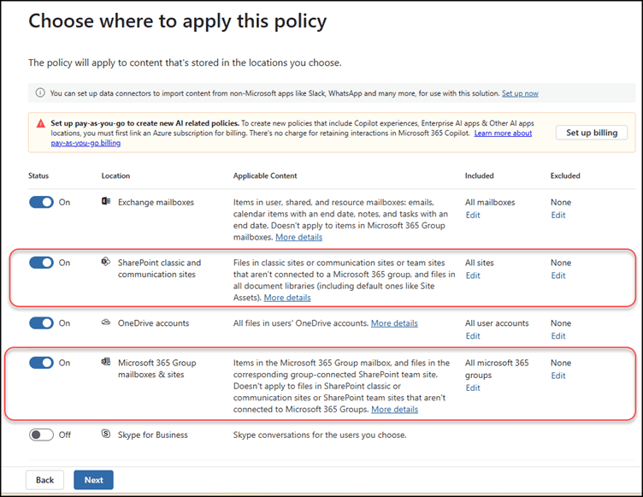Click the SharePoint classic sites icon
The width and height of the screenshot is (643, 497).
click(106, 262)
